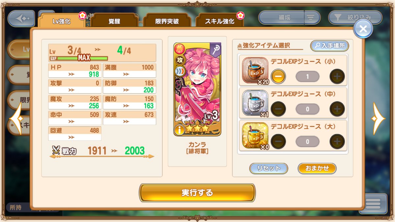
Task: Open the スキル強化 tab
Action: pyautogui.click(x=220, y=21)
